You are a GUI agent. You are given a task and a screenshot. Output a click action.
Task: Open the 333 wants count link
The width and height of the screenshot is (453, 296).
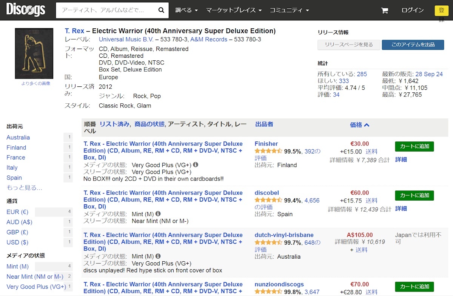(344, 81)
